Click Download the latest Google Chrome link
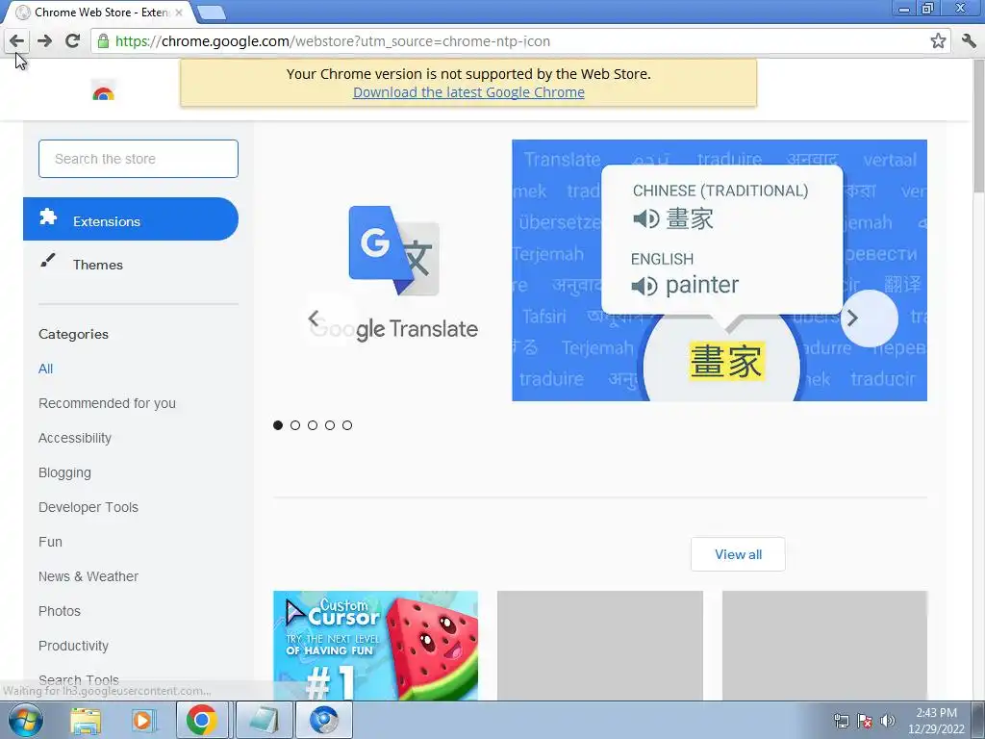Screen dimensions: 985x739 pos(468,92)
